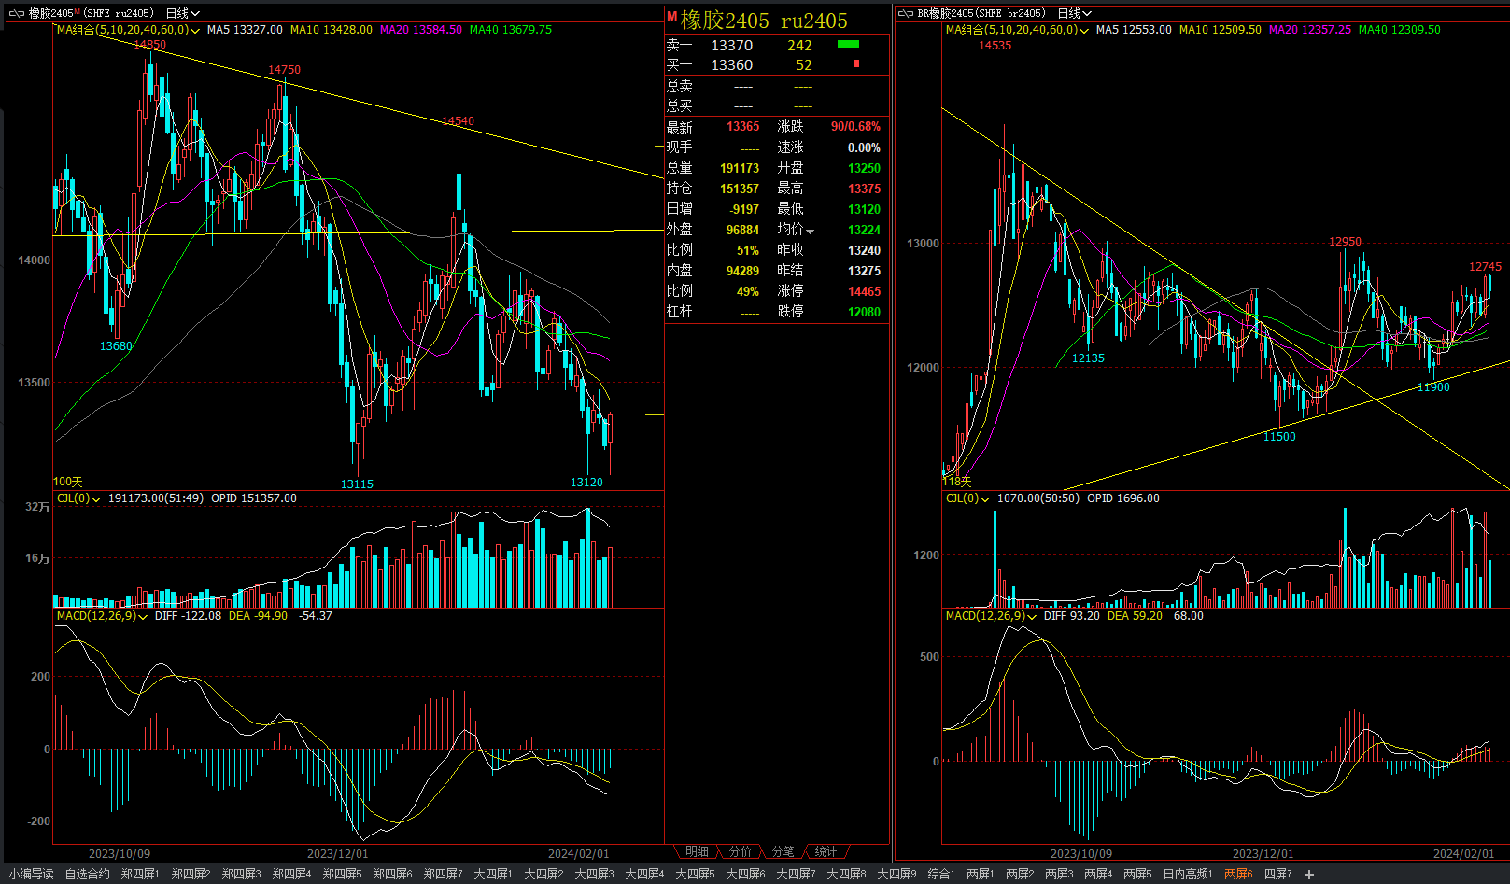1510x884 pixels.
Task: Expand right chart MACD(12,26,9) indicator dropdown
Action: (1032, 617)
